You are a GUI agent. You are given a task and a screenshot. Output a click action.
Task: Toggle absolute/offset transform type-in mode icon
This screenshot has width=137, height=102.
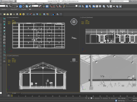[91, 98]
